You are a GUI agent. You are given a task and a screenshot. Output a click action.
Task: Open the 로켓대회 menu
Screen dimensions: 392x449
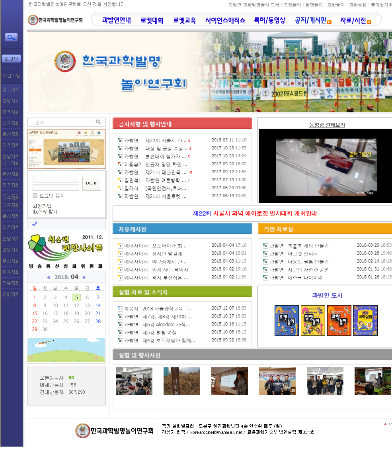tap(152, 21)
